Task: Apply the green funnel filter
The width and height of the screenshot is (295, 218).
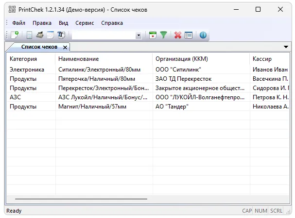Action: coord(163,35)
